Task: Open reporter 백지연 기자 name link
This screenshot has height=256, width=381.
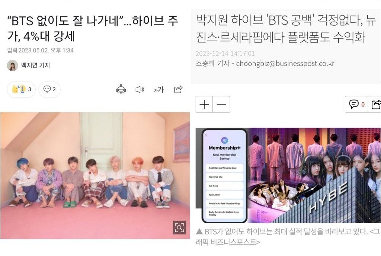Action: [35, 65]
